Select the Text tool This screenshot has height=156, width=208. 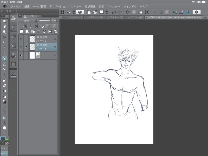[4, 123]
